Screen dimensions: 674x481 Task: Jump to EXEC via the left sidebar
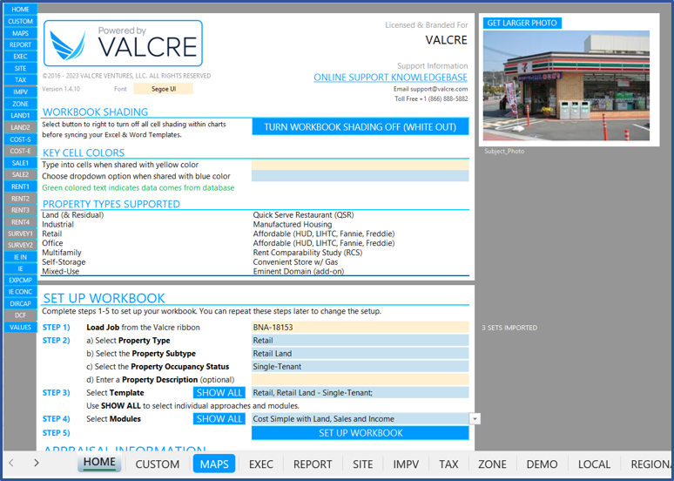(x=20, y=57)
